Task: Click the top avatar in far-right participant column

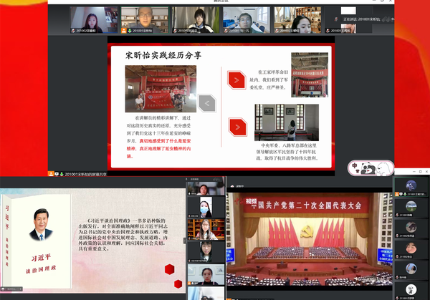Action: [x=411, y=185]
